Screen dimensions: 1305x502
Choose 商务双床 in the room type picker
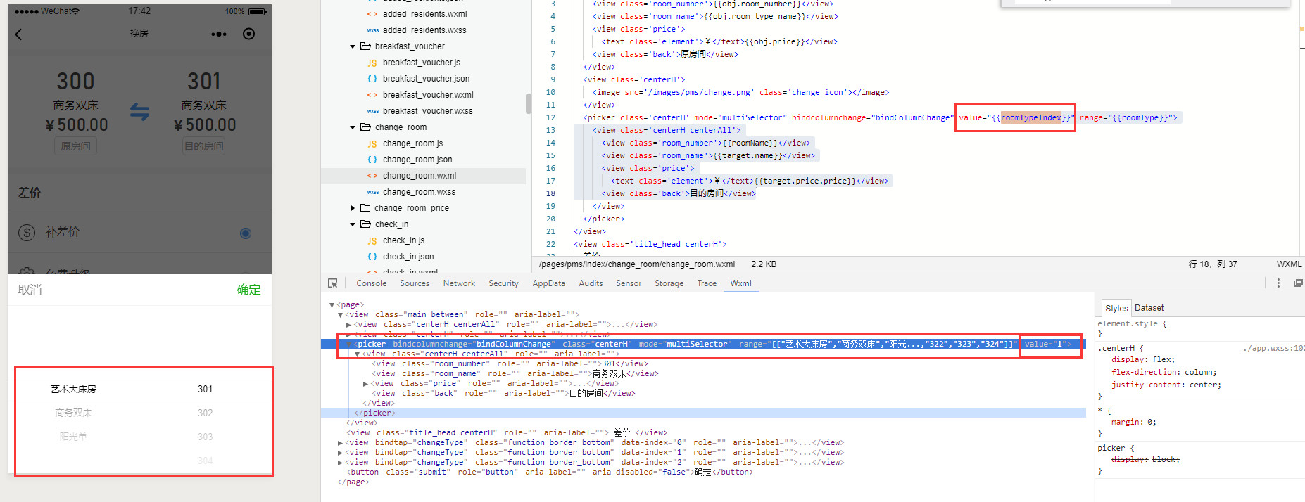[73, 413]
